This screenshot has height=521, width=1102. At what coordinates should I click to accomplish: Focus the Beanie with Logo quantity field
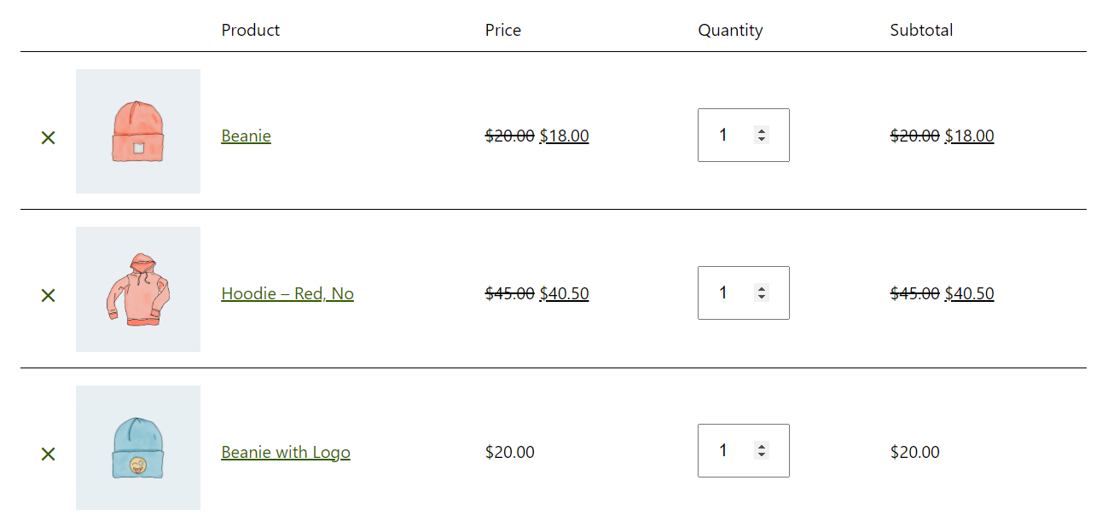(x=744, y=450)
